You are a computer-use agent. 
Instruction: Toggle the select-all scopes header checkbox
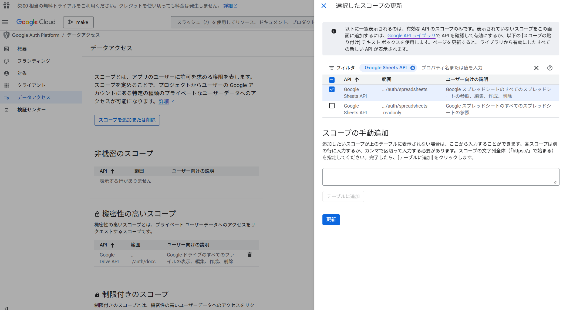pyautogui.click(x=332, y=80)
